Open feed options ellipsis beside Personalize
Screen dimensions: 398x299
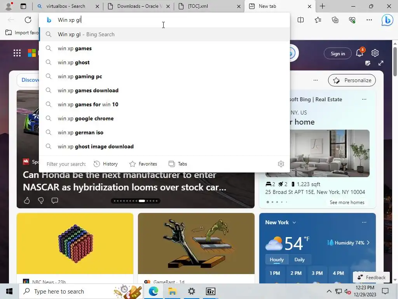316,80
